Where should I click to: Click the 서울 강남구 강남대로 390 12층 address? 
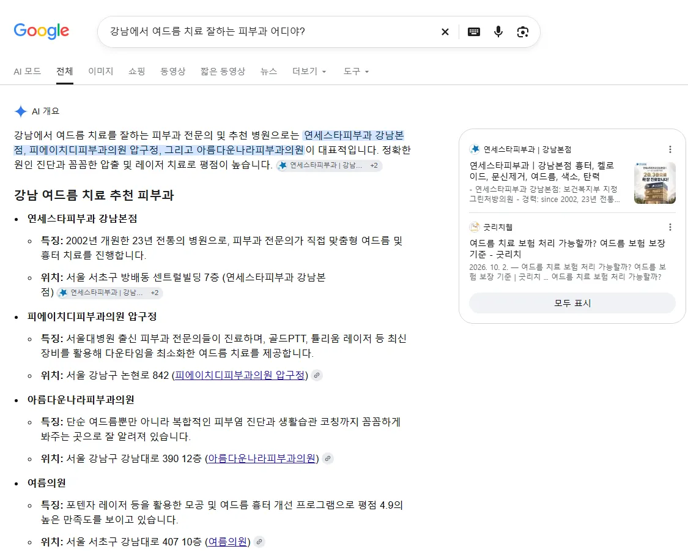click(134, 458)
